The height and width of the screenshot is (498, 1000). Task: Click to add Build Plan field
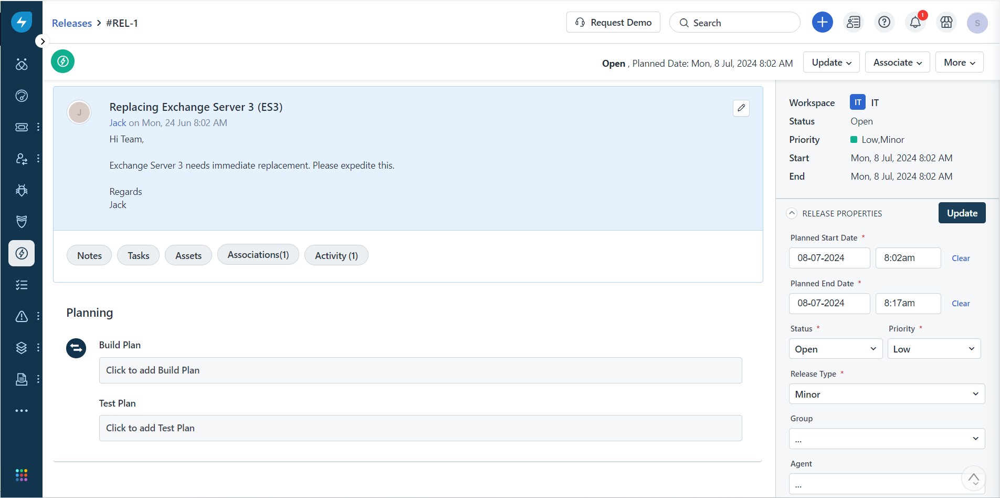[x=420, y=370]
